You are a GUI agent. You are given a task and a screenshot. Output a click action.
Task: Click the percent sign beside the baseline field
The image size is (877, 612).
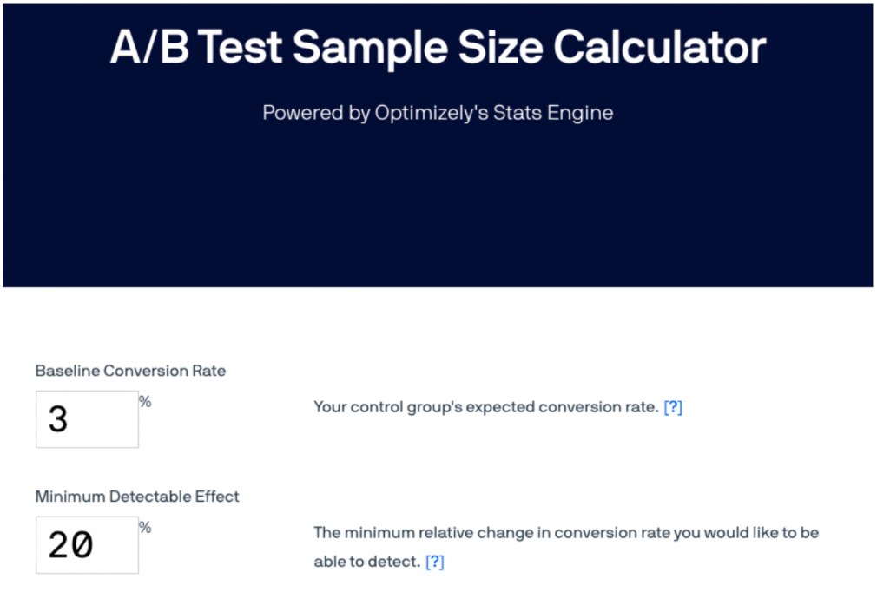pyautogui.click(x=145, y=402)
